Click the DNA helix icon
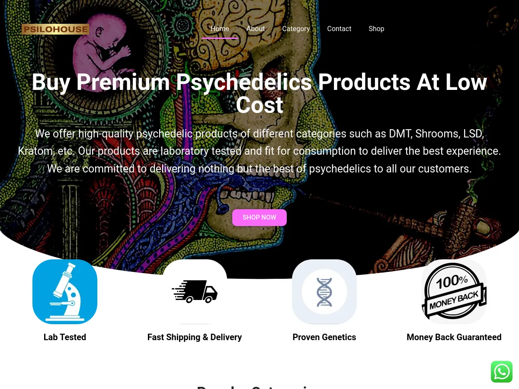Viewport: 519px width, 389px height. [324, 292]
